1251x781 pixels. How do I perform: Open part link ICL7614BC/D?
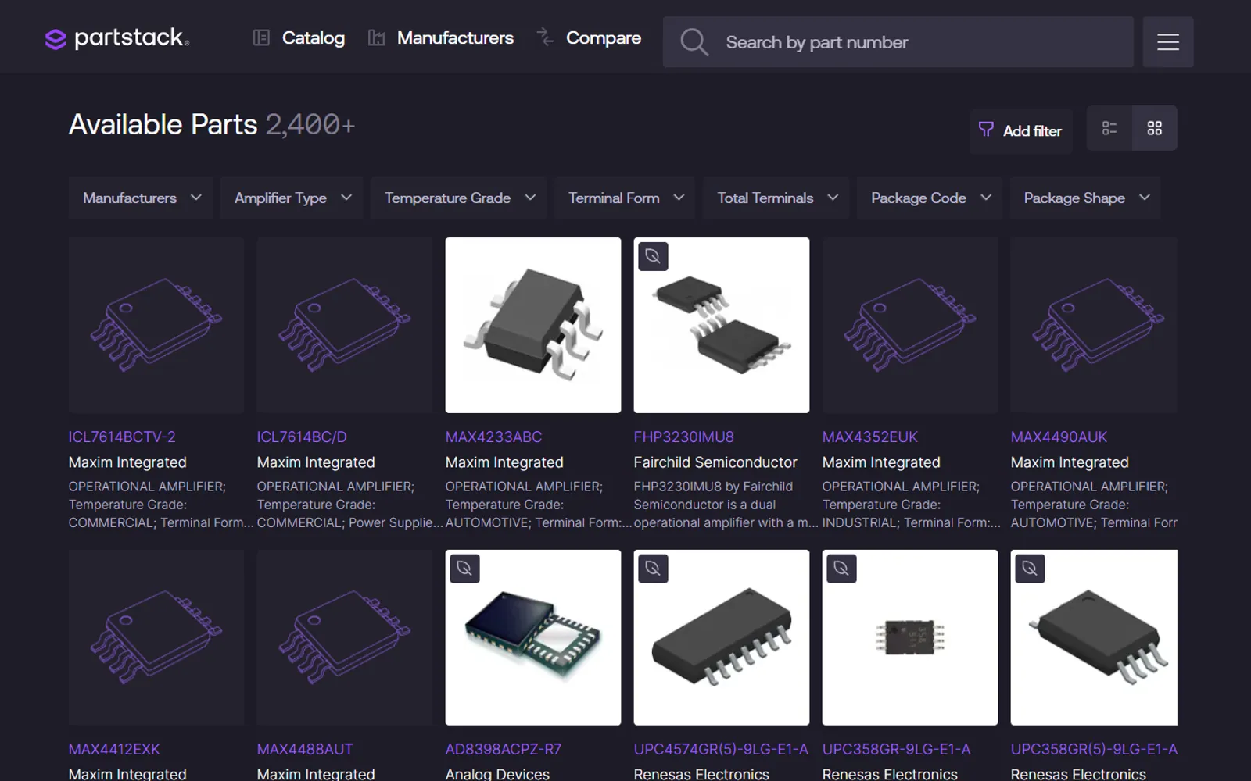tap(302, 437)
